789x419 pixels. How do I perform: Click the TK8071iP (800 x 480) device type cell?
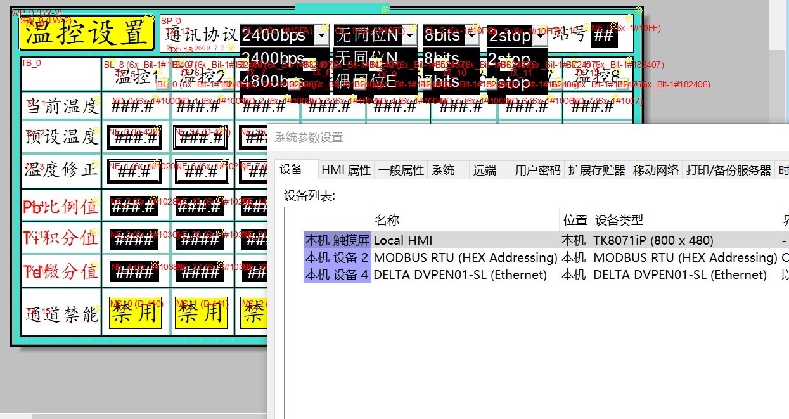[653, 241]
